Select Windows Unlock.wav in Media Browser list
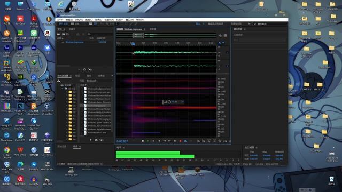This screenshot has height=192, width=342. (x=97, y=132)
